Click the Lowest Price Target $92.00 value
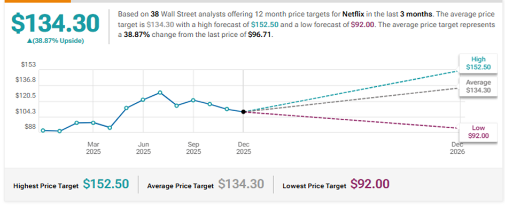The width and height of the screenshot is (505, 206). (370, 184)
